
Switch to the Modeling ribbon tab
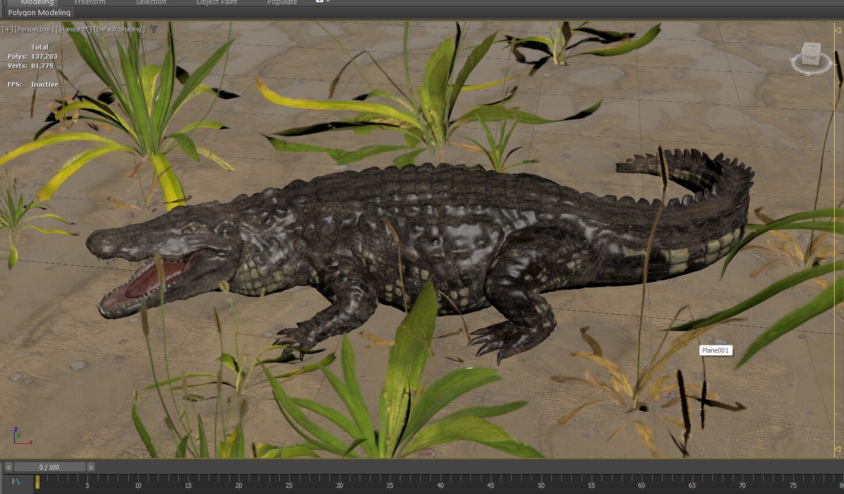(37, 3)
